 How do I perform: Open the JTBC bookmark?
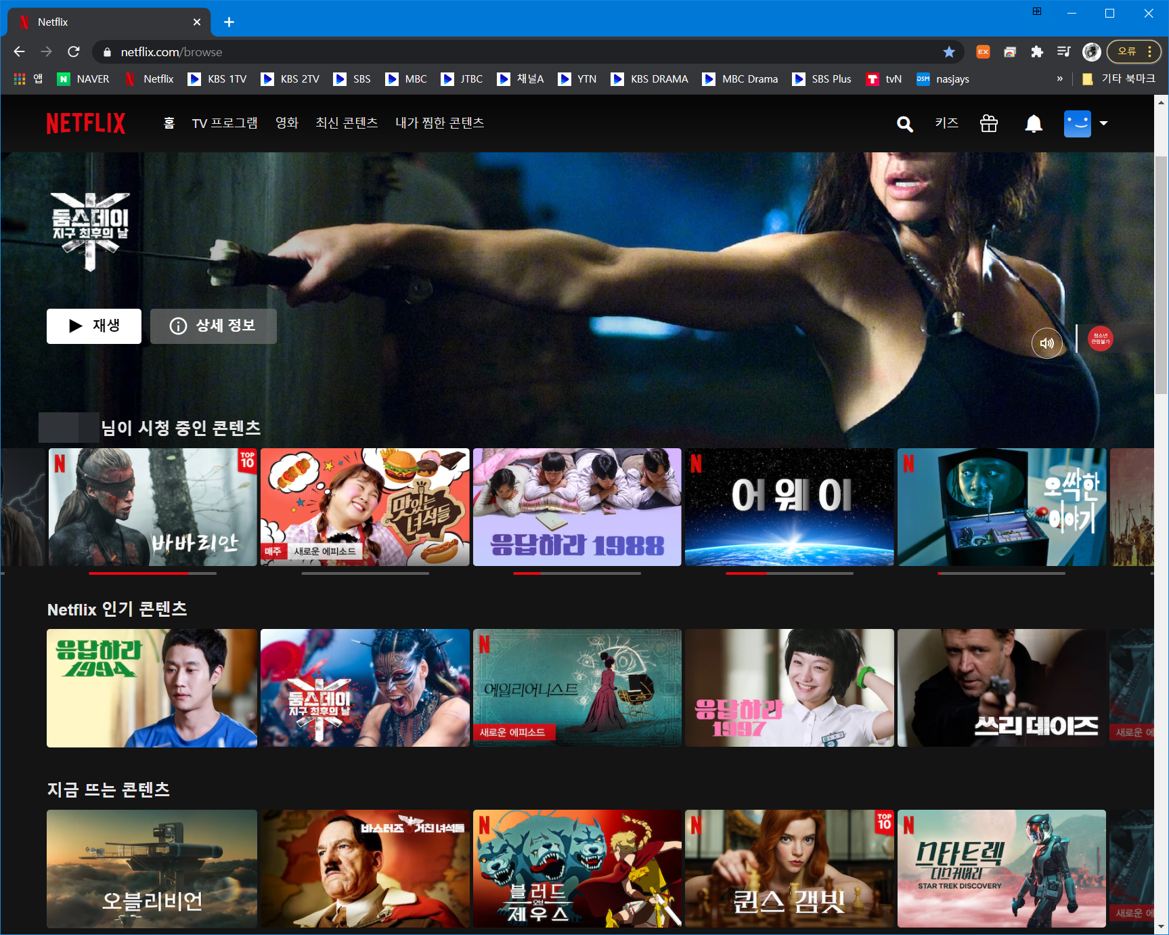coord(462,79)
